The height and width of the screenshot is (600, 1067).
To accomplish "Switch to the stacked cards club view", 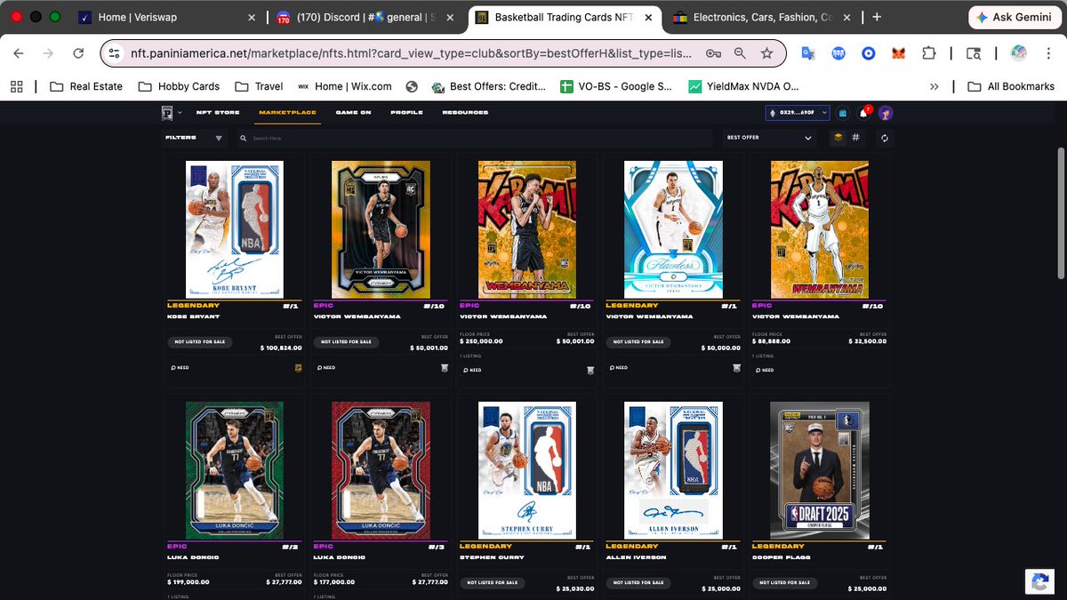I will 838,138.
